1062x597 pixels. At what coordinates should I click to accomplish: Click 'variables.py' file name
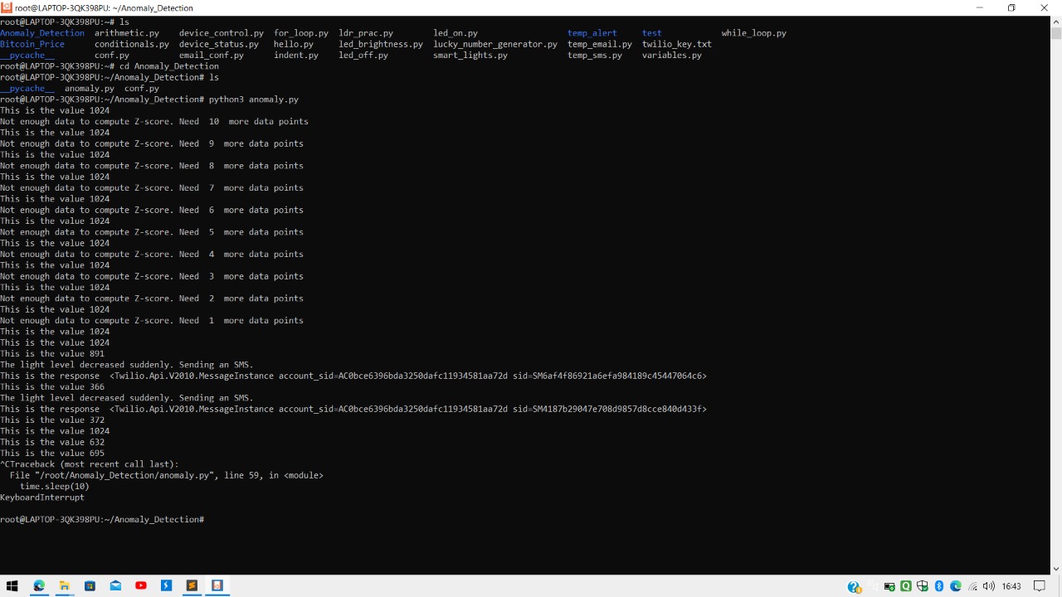(672, 56)
